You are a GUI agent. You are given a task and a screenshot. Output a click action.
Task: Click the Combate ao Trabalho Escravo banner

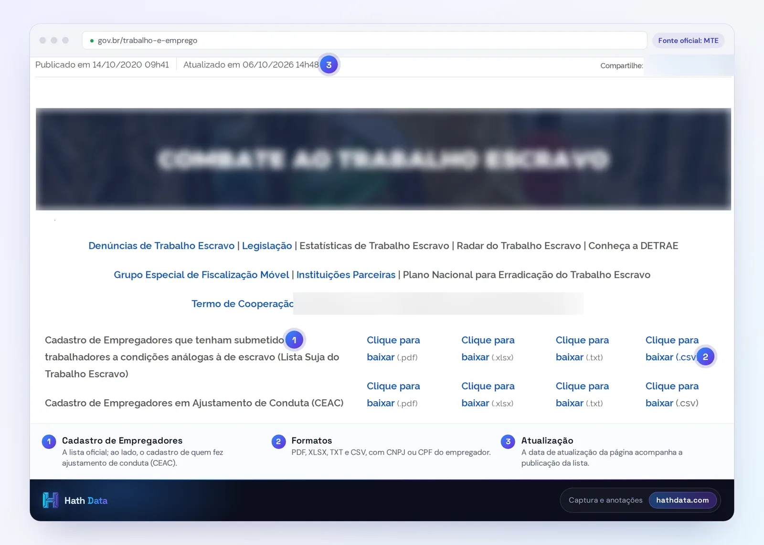click(383, 159)
